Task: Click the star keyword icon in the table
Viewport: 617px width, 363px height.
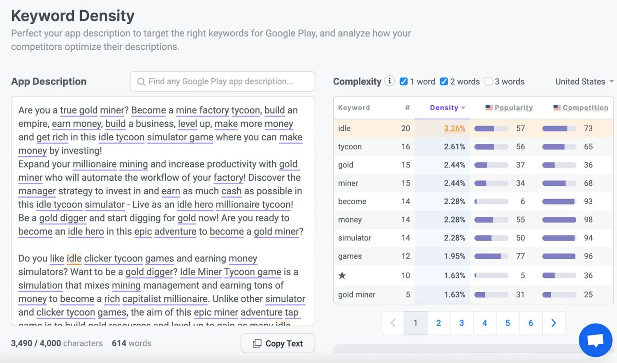Action: [342, 275]
